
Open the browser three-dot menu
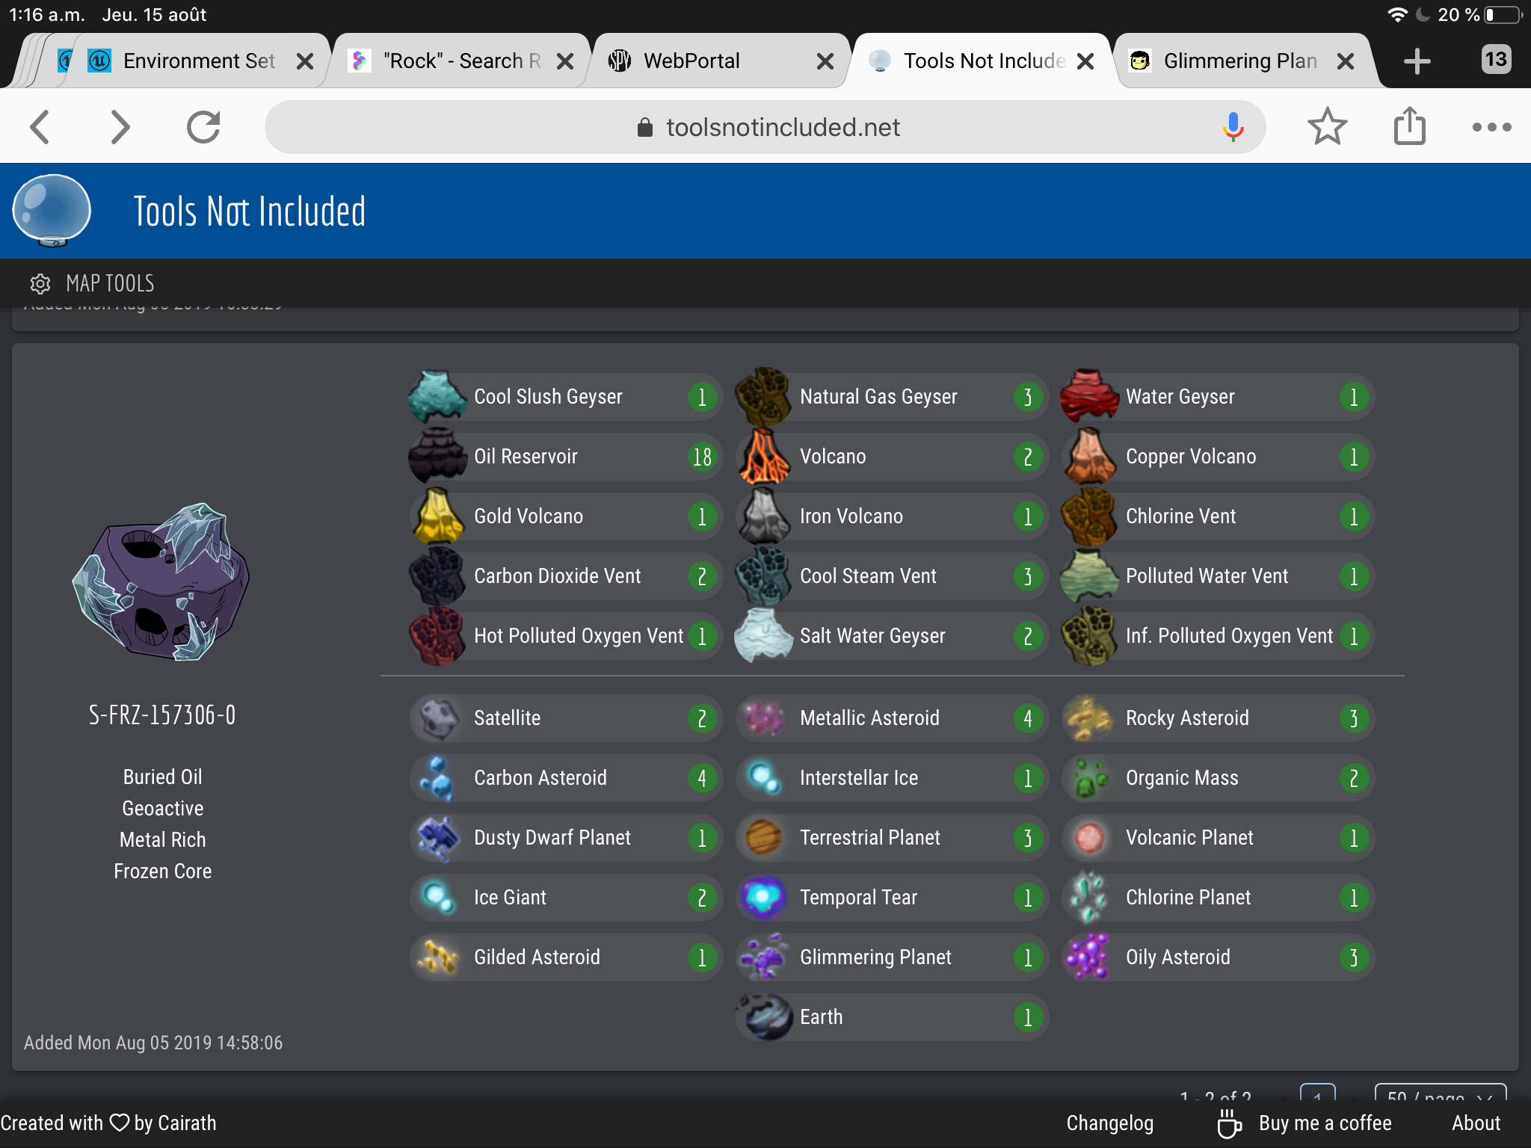tap(1491, 127)
